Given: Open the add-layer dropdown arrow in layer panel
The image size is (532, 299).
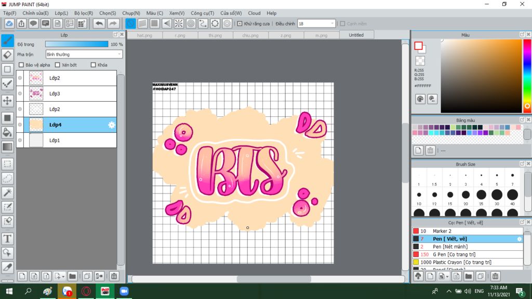Looking at the screenshot, I should pos(62,276).
